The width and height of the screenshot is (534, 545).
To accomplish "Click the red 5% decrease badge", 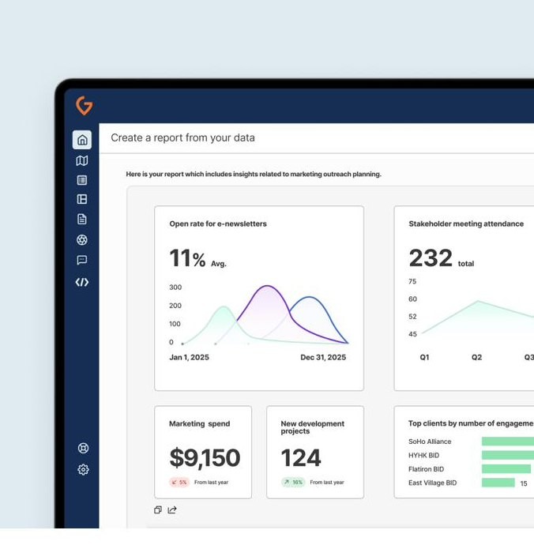I will [x=179, y=483].
